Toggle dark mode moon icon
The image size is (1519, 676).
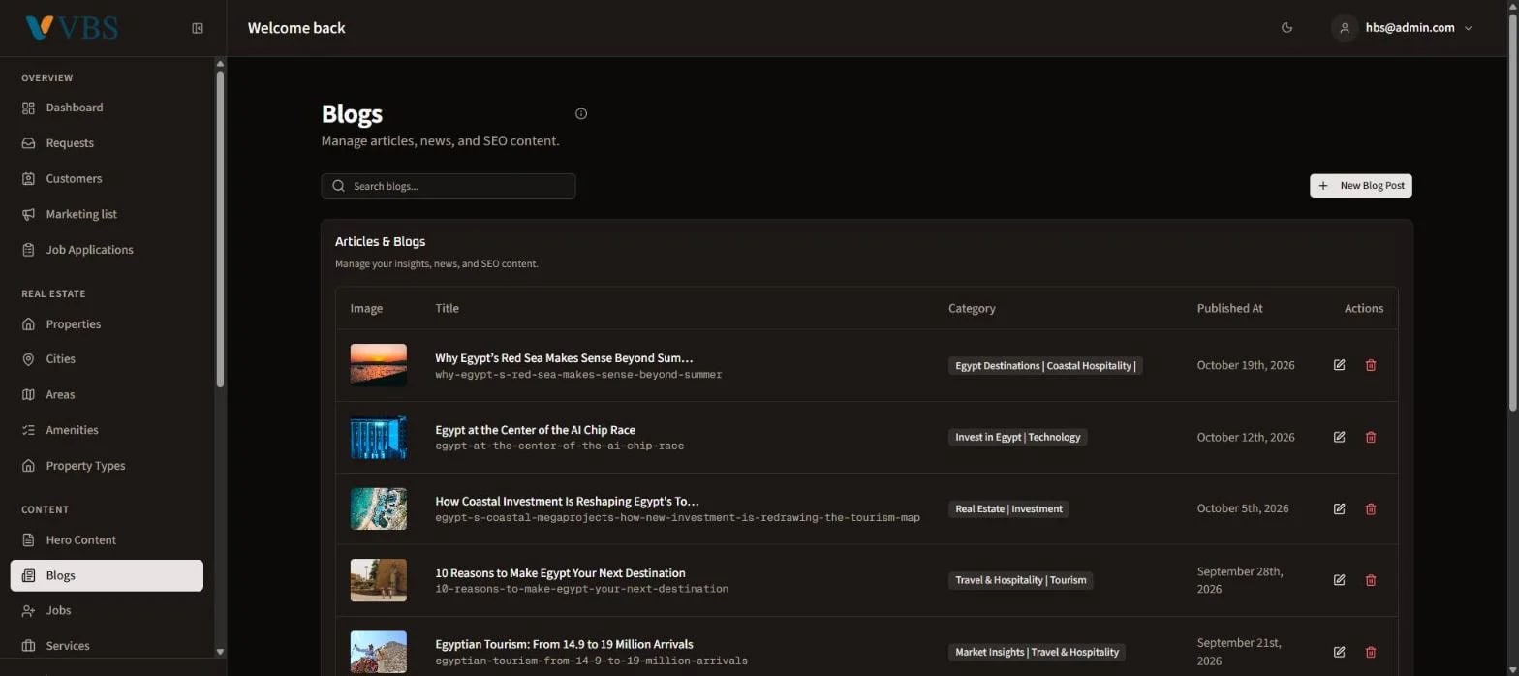[1286, 28]
